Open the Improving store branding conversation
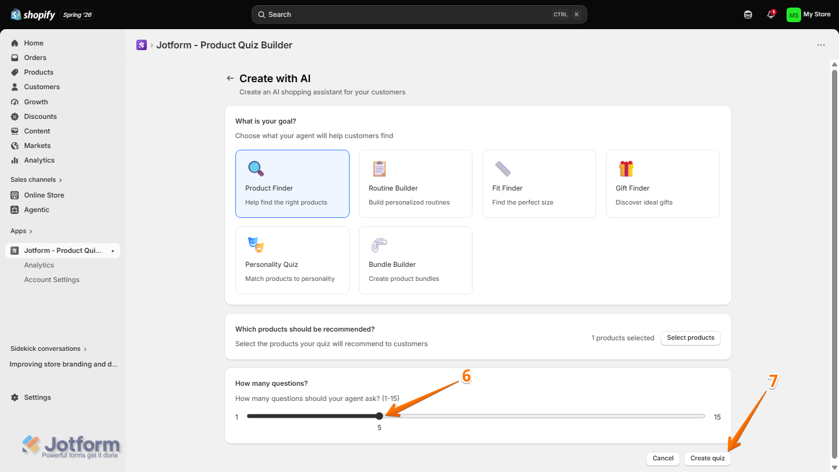The height and width of the screenshot is (472, 839). tap(63, 364)
